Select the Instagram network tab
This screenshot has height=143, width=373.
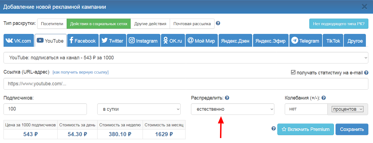coord(143,41)
